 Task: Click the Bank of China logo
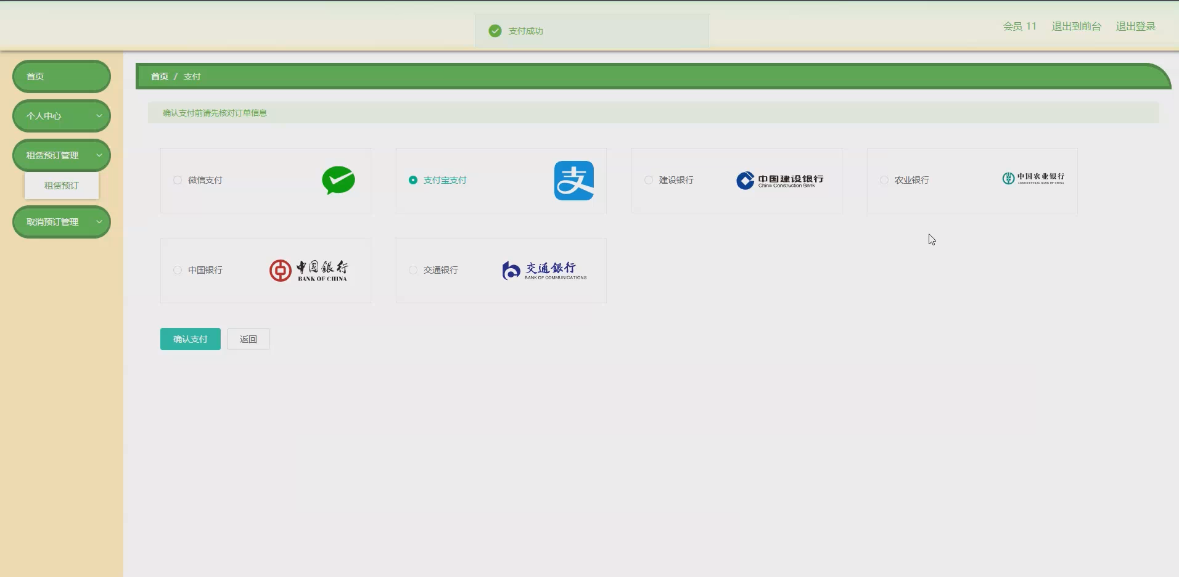[309, 271]
